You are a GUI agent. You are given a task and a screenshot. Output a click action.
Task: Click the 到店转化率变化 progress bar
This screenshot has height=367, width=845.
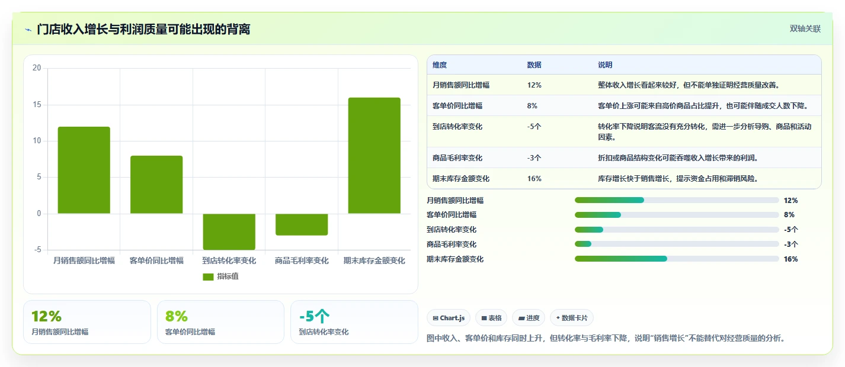(677, 230)
